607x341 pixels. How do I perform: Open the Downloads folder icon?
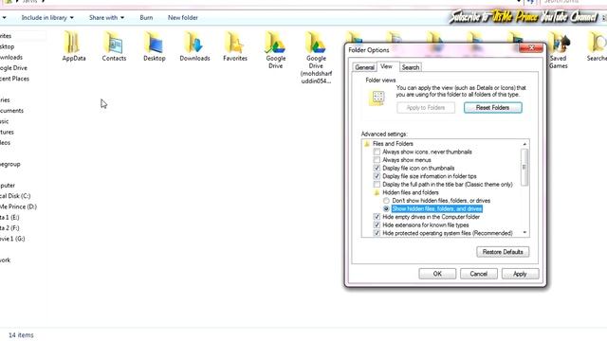(x=194, y=42)
